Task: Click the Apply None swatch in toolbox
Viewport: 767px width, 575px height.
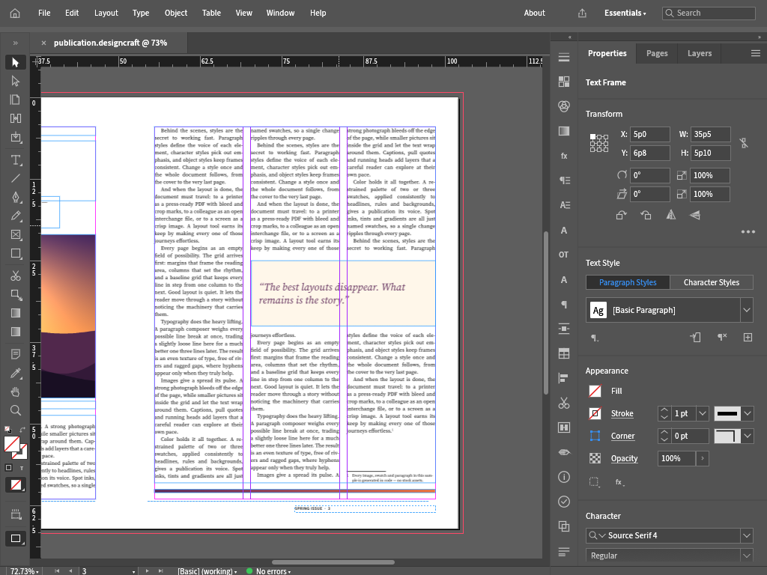Action: click(x=16, y=485)
